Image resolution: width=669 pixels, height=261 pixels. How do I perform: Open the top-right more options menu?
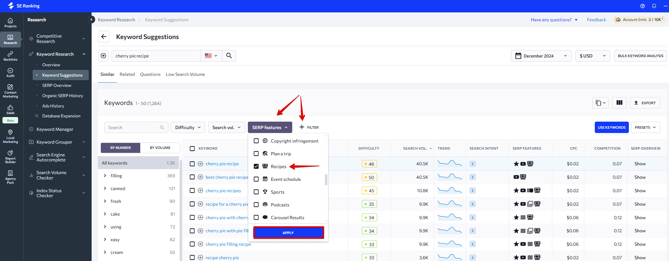[665, 6]
